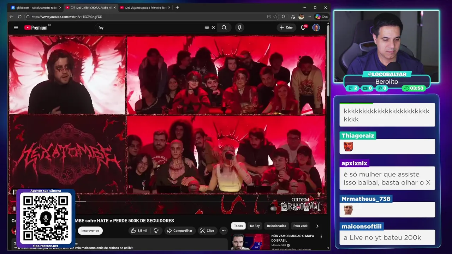This screenshot has height=254, width=452.
Task: Open the YouTube hamburger guide menu
Action: 16,28
